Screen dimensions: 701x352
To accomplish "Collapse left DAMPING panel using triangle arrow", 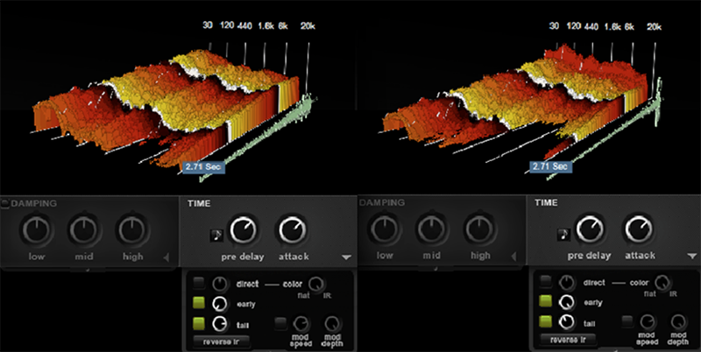I will (167, 257).
